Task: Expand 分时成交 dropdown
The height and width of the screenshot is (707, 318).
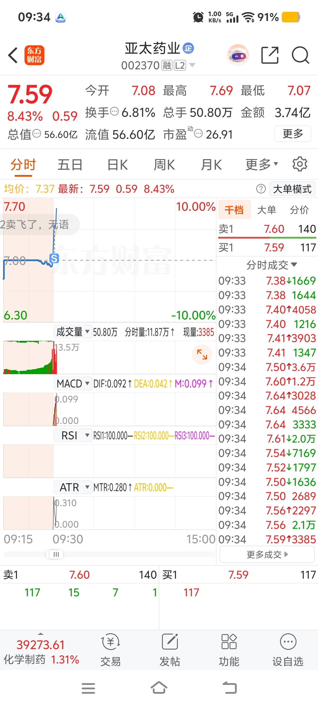Action: tap(271, 265)
